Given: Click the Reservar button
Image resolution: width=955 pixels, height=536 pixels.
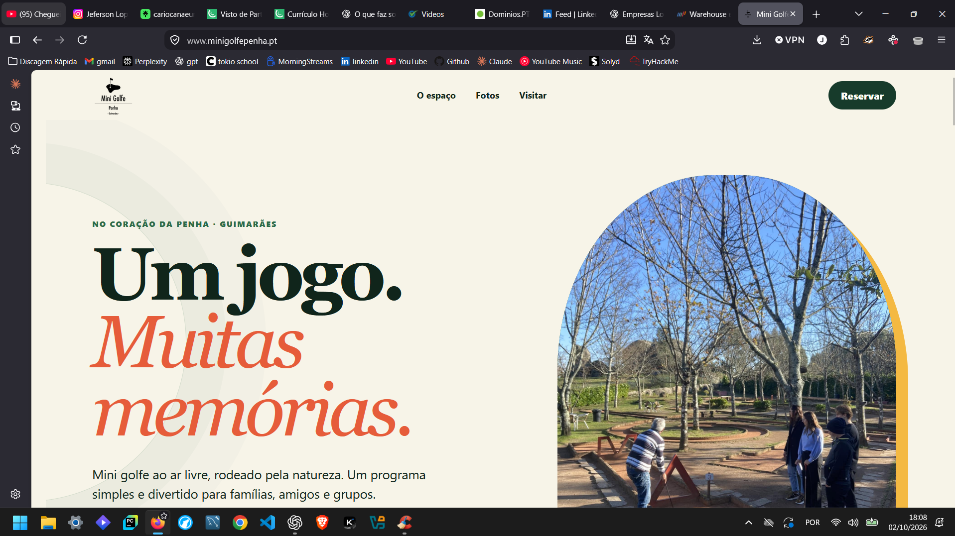Looking at the screenshot, I should 862,96.
